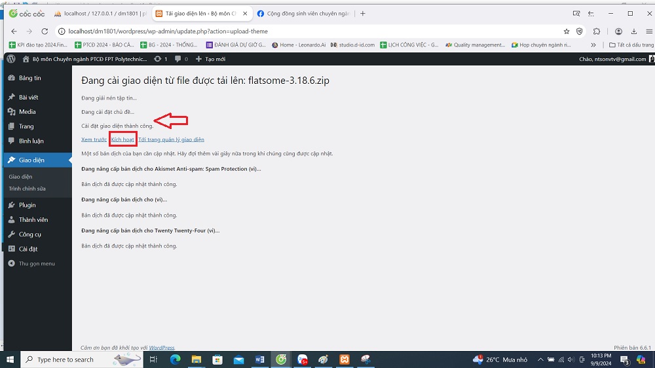Open Microsoft Word from taskbar

pyautogui.click(x=259, y=359)
